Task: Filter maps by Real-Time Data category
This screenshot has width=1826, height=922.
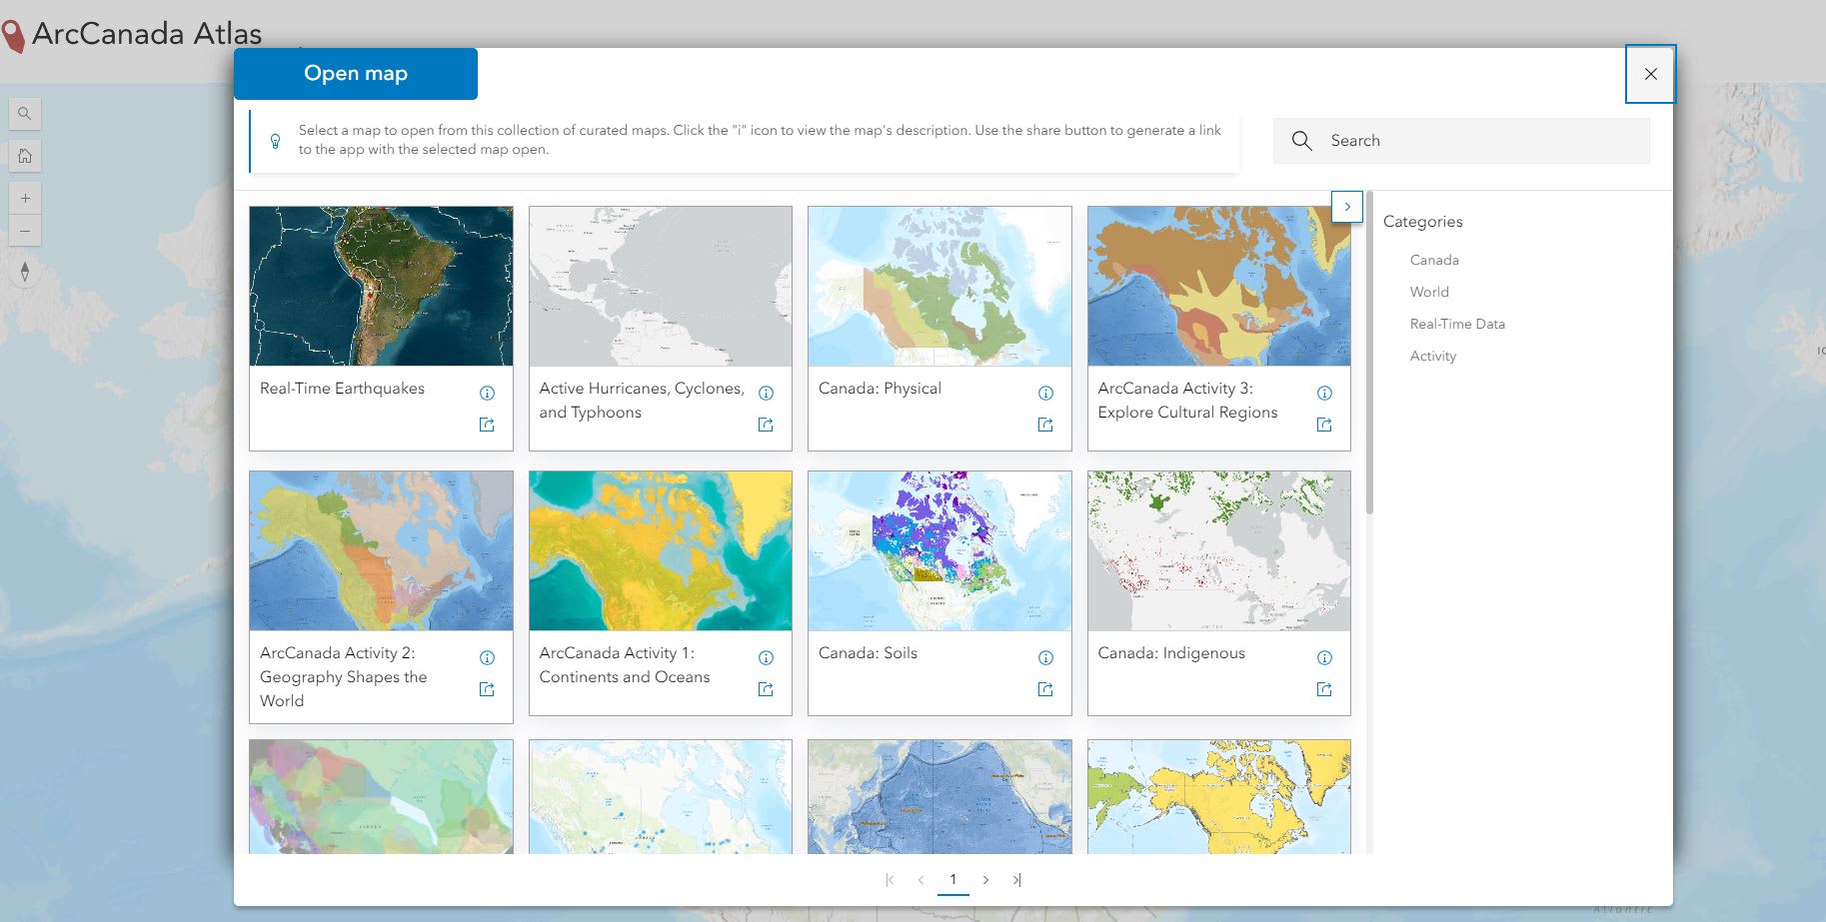Action: pos(1457,324)
